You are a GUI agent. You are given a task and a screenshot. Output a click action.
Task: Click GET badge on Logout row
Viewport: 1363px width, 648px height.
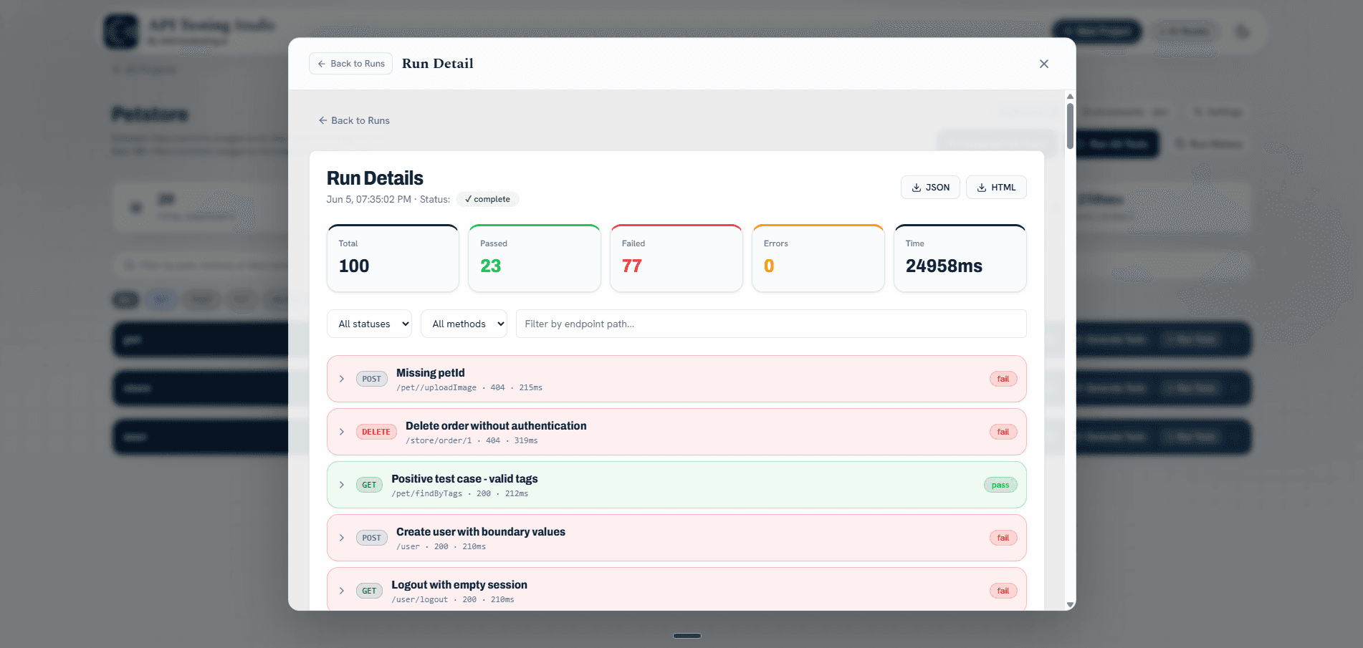pyautogui.click(x=369, y=591)
